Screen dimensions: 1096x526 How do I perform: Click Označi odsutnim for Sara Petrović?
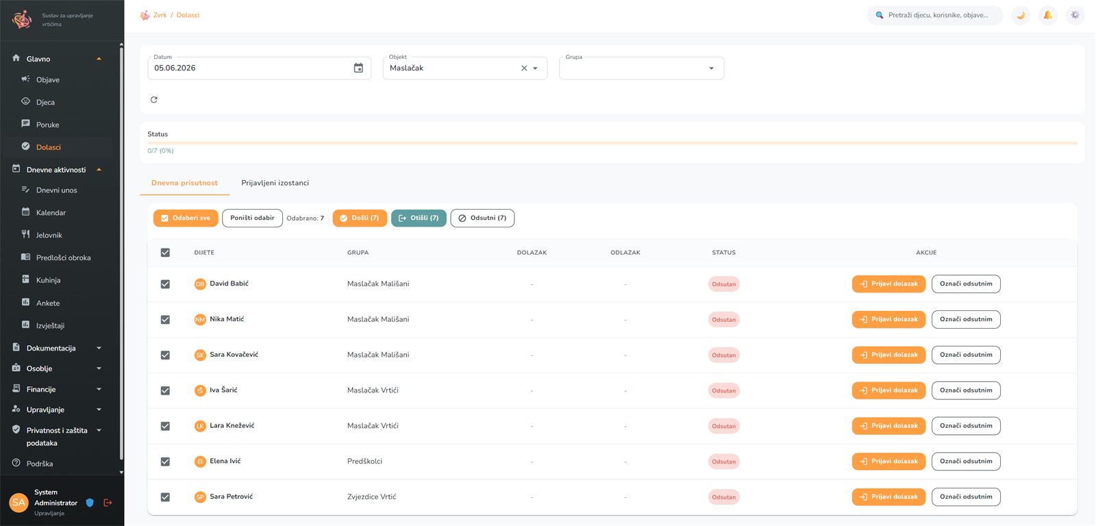click(966, 497)
